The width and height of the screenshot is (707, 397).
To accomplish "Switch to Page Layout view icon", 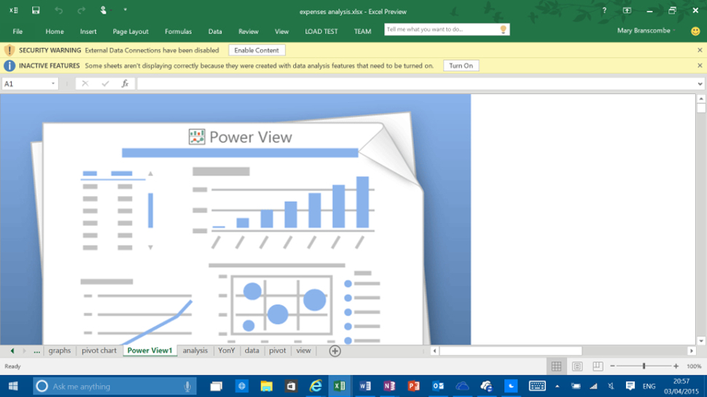I will [x=577, y=366].
